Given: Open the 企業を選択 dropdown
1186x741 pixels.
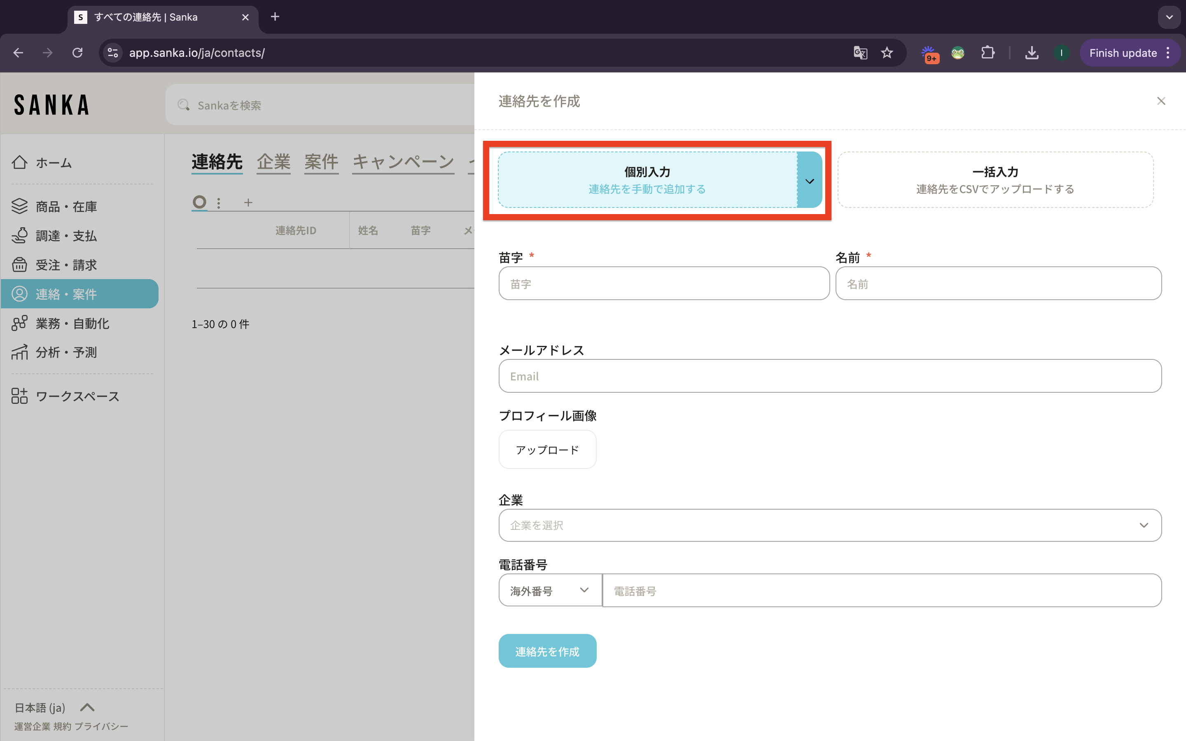Looking at the screenshot, I should click(x=830, y=525).
